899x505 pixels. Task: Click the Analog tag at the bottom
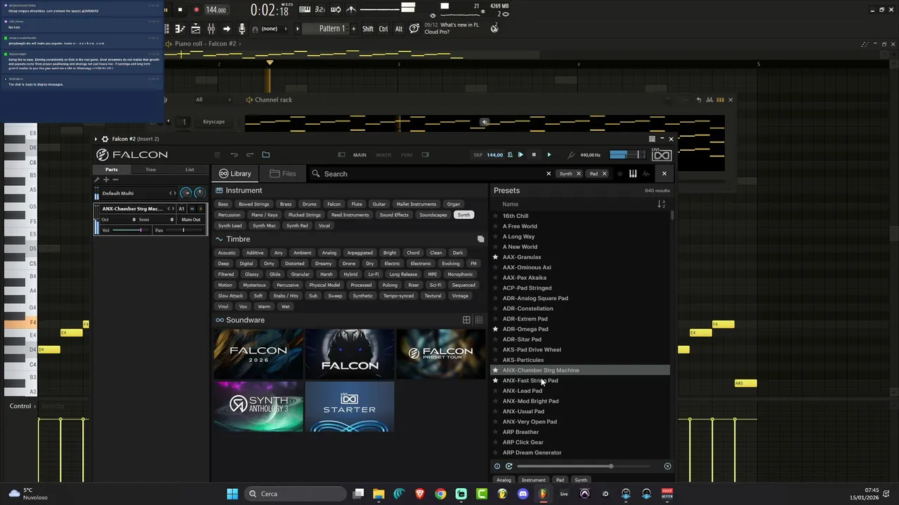pos(504,480)
